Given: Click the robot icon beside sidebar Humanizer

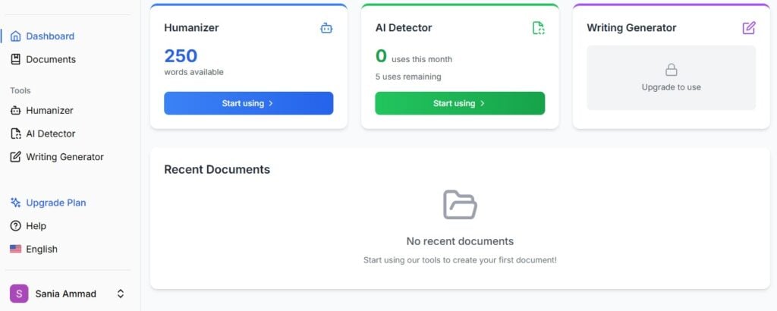Looking at the screenshot, I should point(16,111).
